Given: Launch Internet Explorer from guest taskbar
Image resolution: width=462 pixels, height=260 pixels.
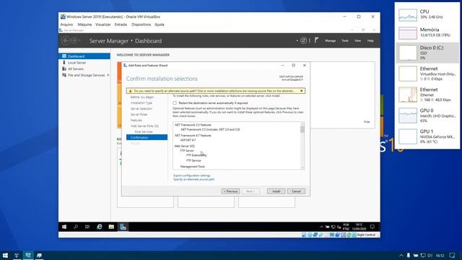Looking at the screenshot, I should point(100,227).
